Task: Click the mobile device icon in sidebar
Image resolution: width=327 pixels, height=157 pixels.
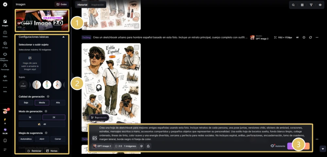Action: pos(5,140)
